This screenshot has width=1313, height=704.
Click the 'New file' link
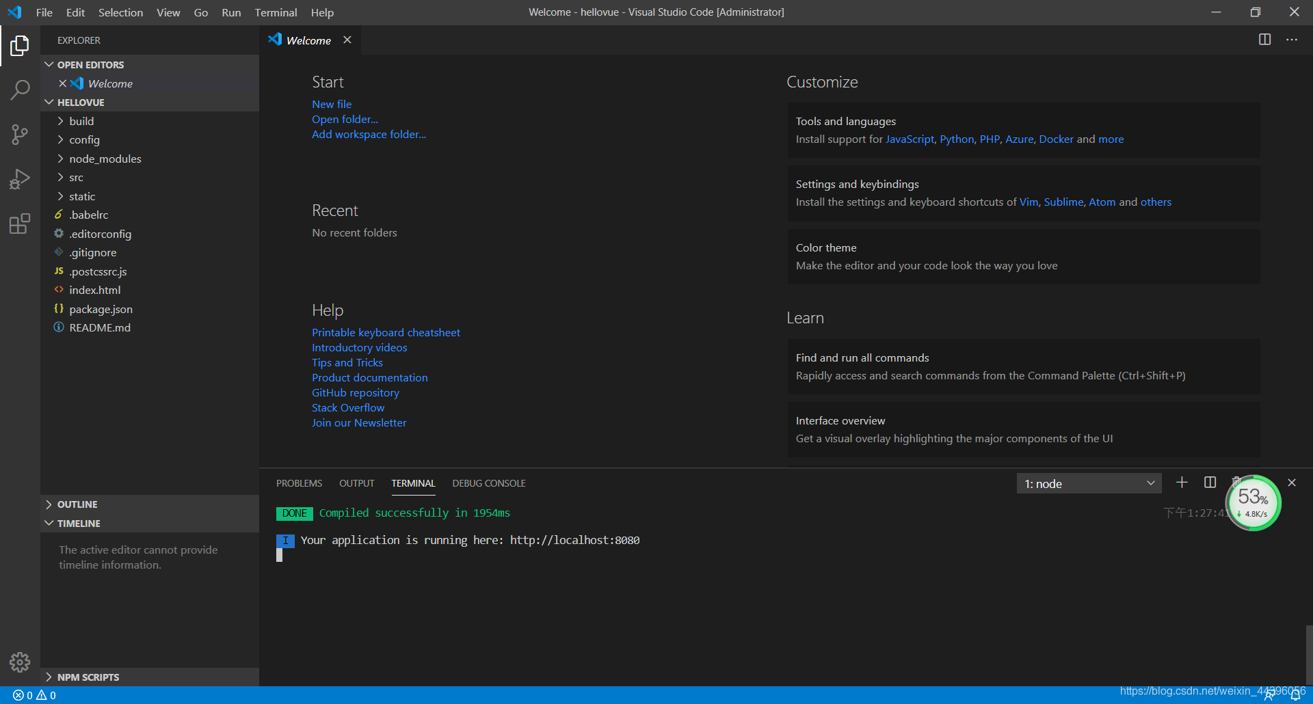pyautogui.click(x=332, y=104)
